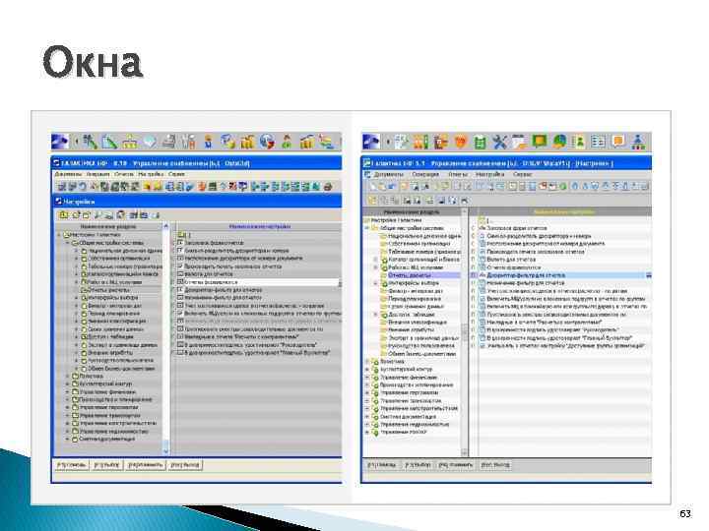Click crossed wrench and screwdriver icon, right bar
This screenshot has height=531, width=709.
pyautogui.click(x=499, y=142)
